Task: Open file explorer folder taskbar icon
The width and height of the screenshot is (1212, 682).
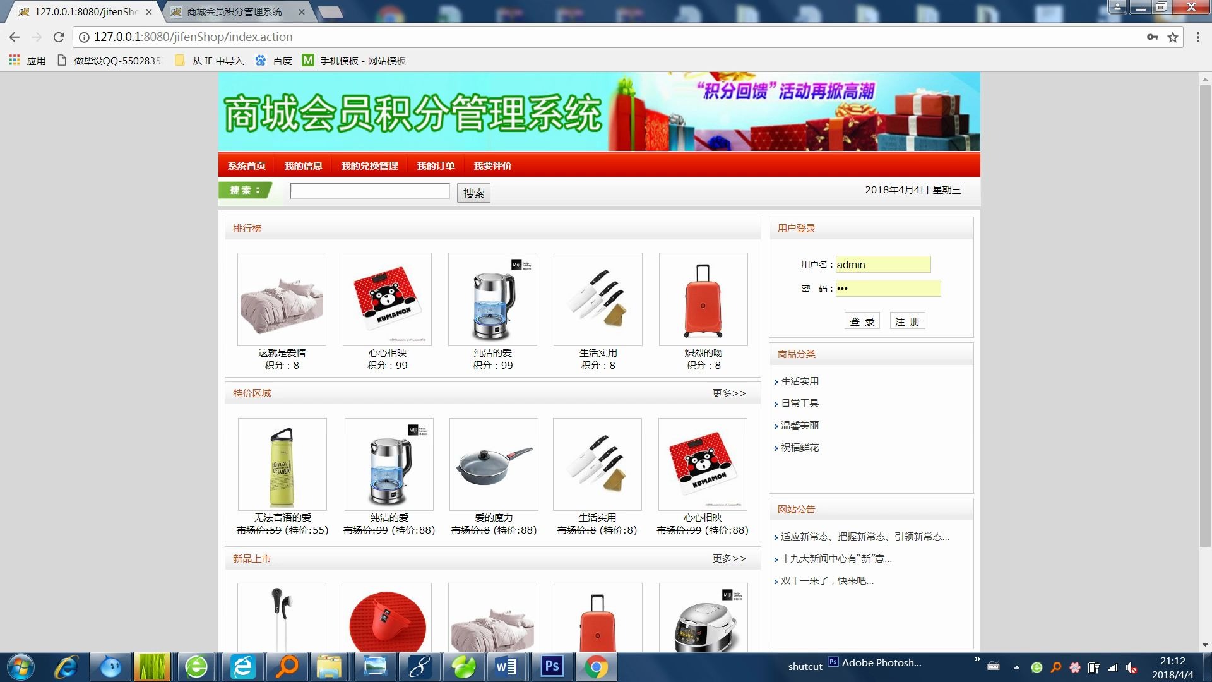Action: (330, 667)
